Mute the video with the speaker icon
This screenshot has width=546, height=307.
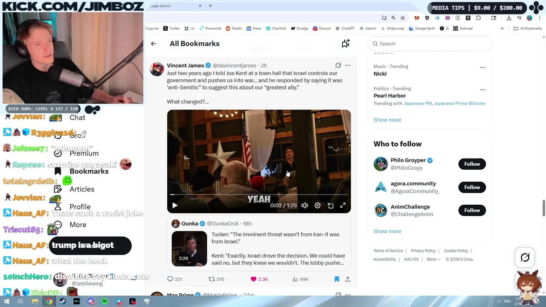(x=305, y=206)
